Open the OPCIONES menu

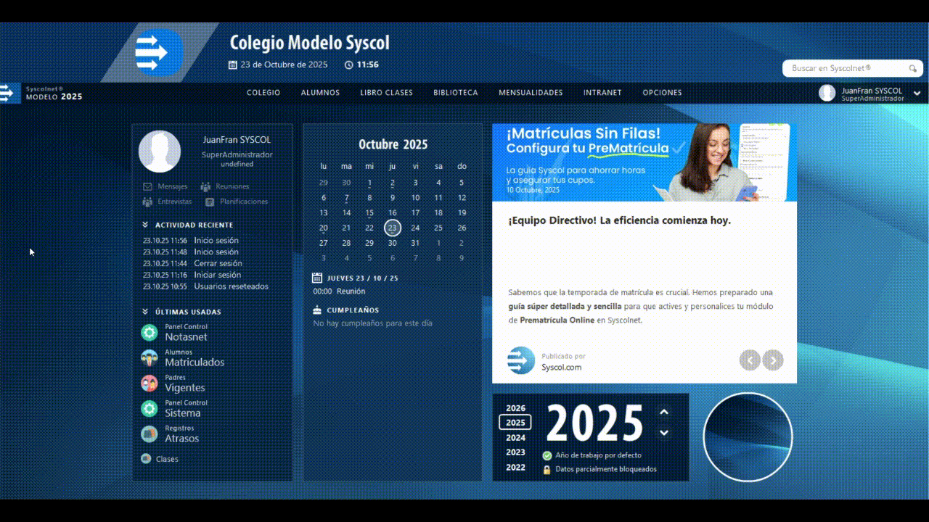(x=662, y=93)
